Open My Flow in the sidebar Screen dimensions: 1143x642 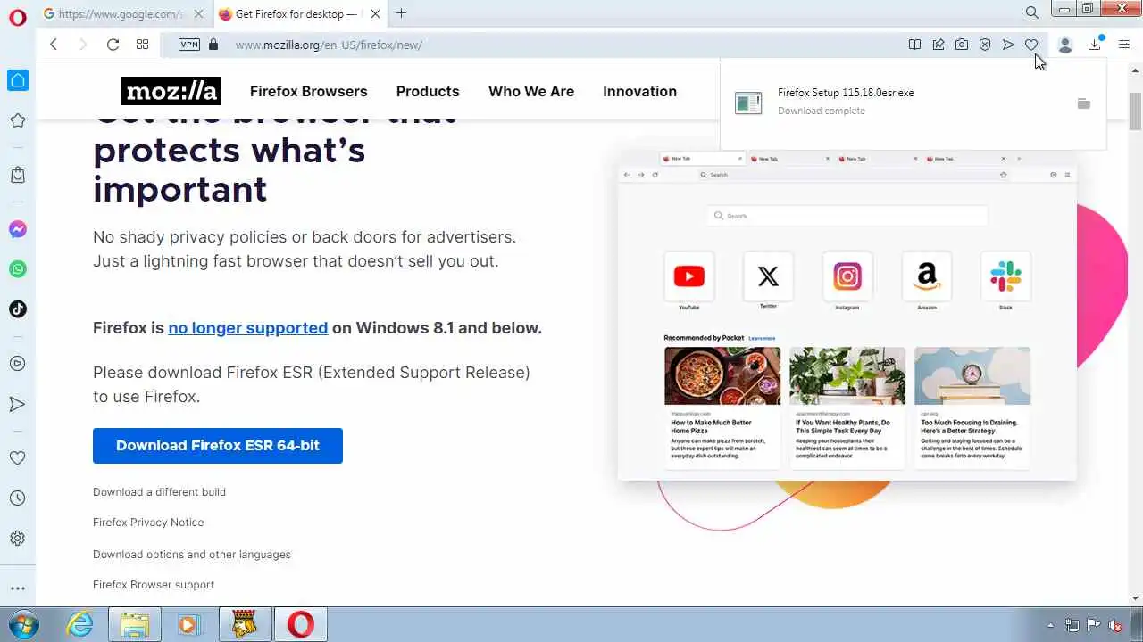pos(18,404)
